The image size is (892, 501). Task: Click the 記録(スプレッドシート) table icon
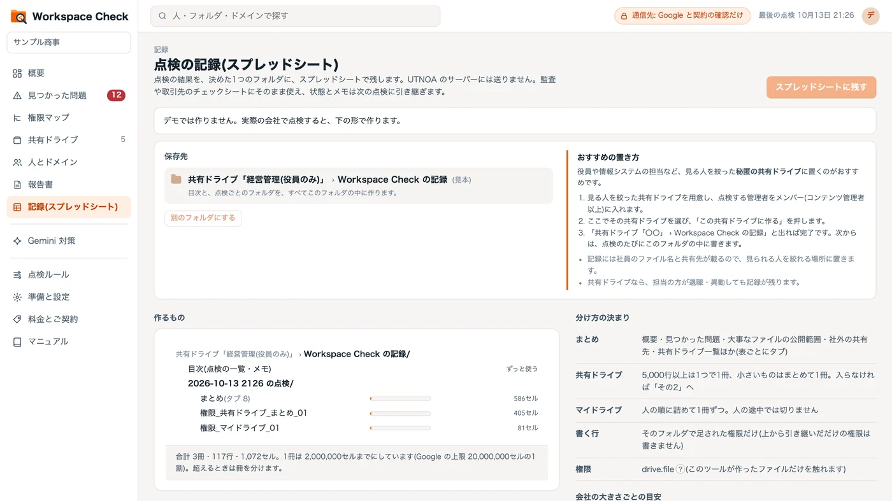pos(17,207)
